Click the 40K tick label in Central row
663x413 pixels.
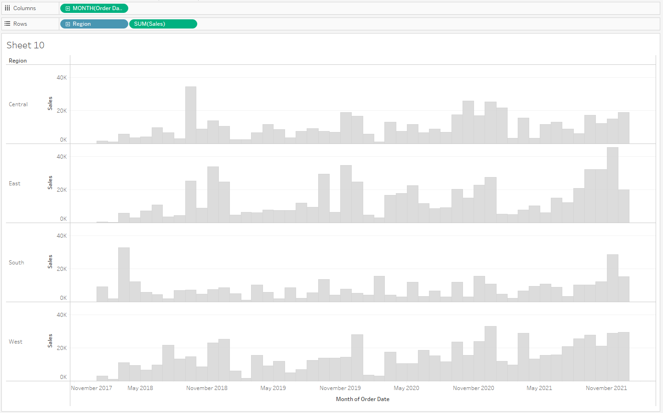click(x=62, y=78)
